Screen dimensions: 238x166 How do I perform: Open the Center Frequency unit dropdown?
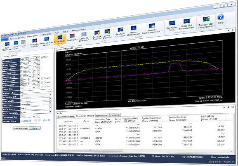(38, 62)
